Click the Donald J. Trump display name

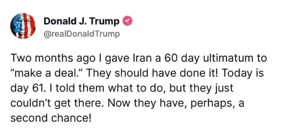(x=82, y=22)
